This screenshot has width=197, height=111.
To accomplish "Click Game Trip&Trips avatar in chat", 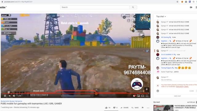I will (158, 72).
